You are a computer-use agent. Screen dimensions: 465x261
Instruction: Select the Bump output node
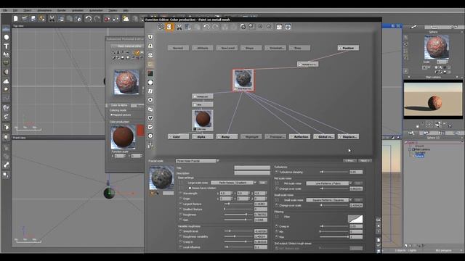pos(227,137)
